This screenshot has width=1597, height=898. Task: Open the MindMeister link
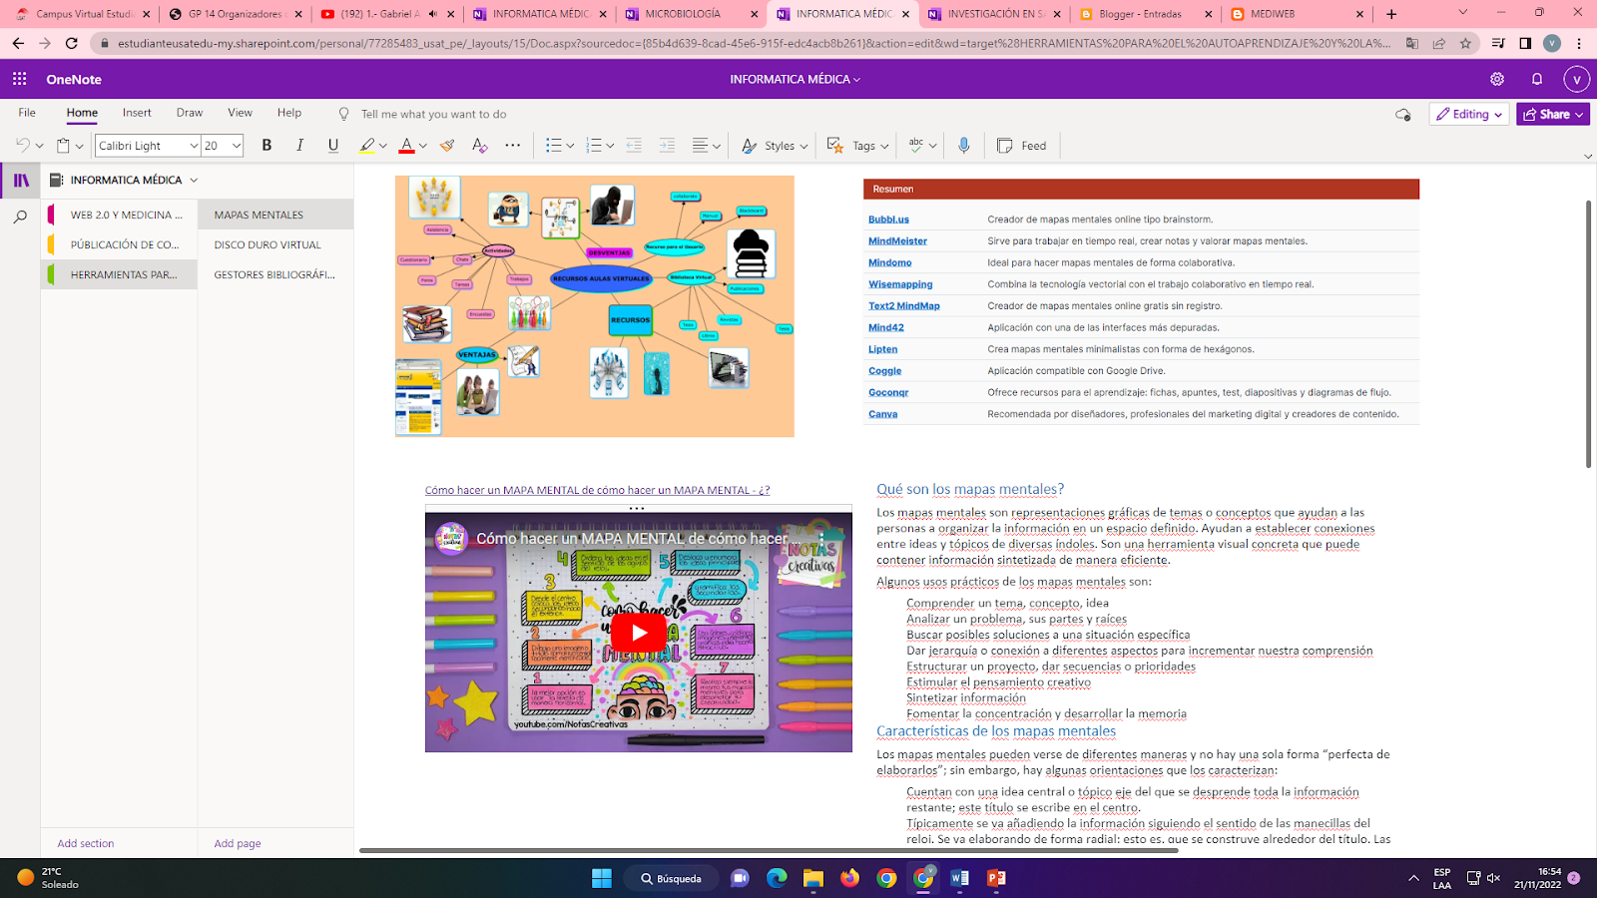[897, 241]
